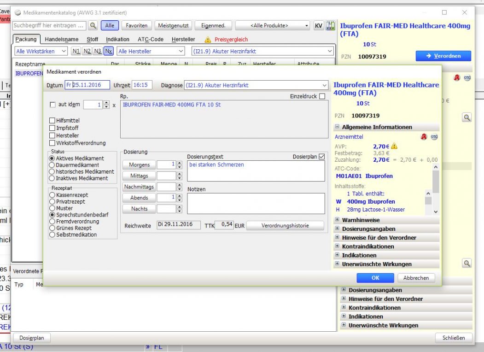Switch to the Packung tab
The height and width of the screenshot is (352, 484).
26,39
